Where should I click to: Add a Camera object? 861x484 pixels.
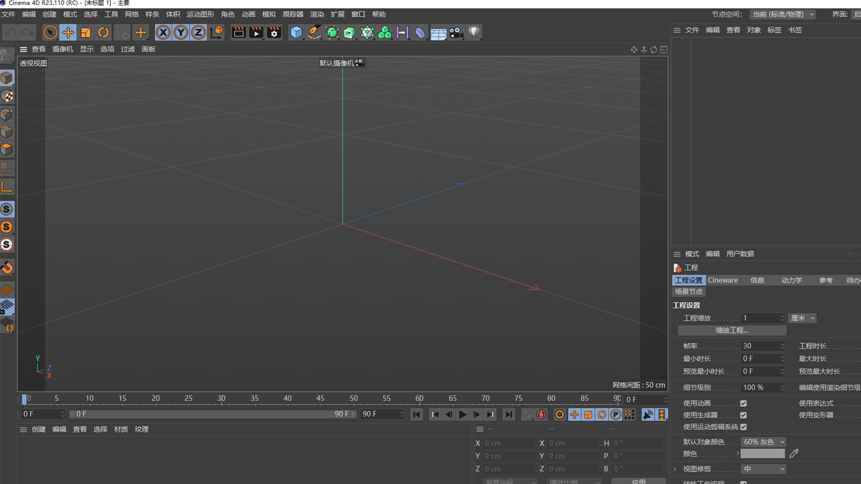(x=456, y=32)
